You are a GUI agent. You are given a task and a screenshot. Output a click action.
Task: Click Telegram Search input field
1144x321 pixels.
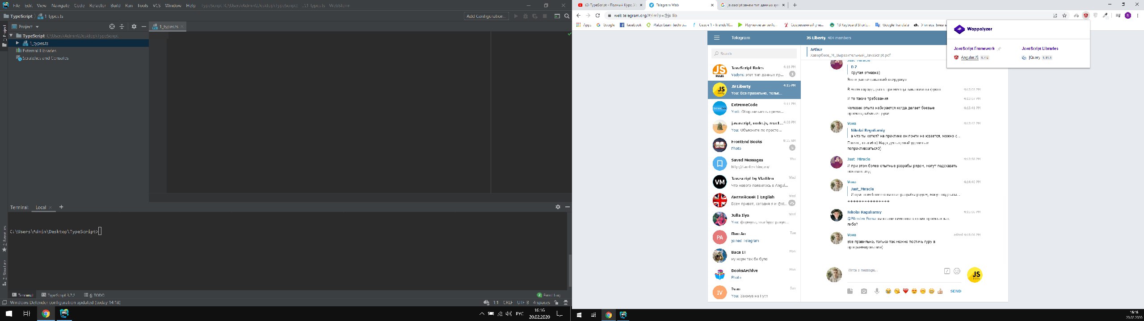(x=754, y=53)
